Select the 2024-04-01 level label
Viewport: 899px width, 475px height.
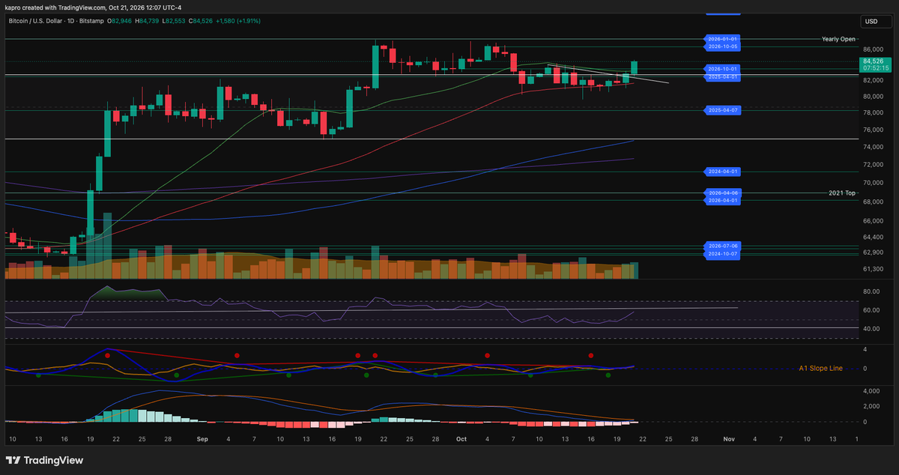(x=723, y=172)
